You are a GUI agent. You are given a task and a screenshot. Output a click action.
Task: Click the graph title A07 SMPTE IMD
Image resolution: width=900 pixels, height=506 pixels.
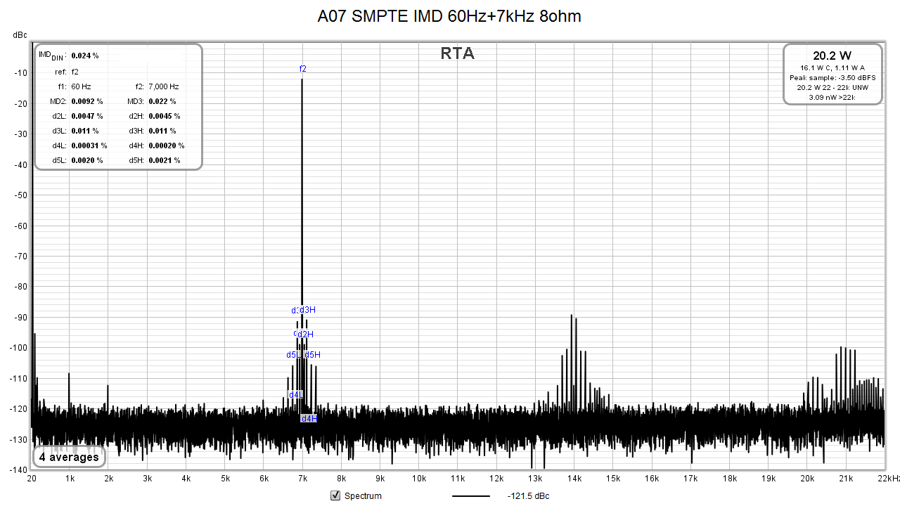[450, 16]
